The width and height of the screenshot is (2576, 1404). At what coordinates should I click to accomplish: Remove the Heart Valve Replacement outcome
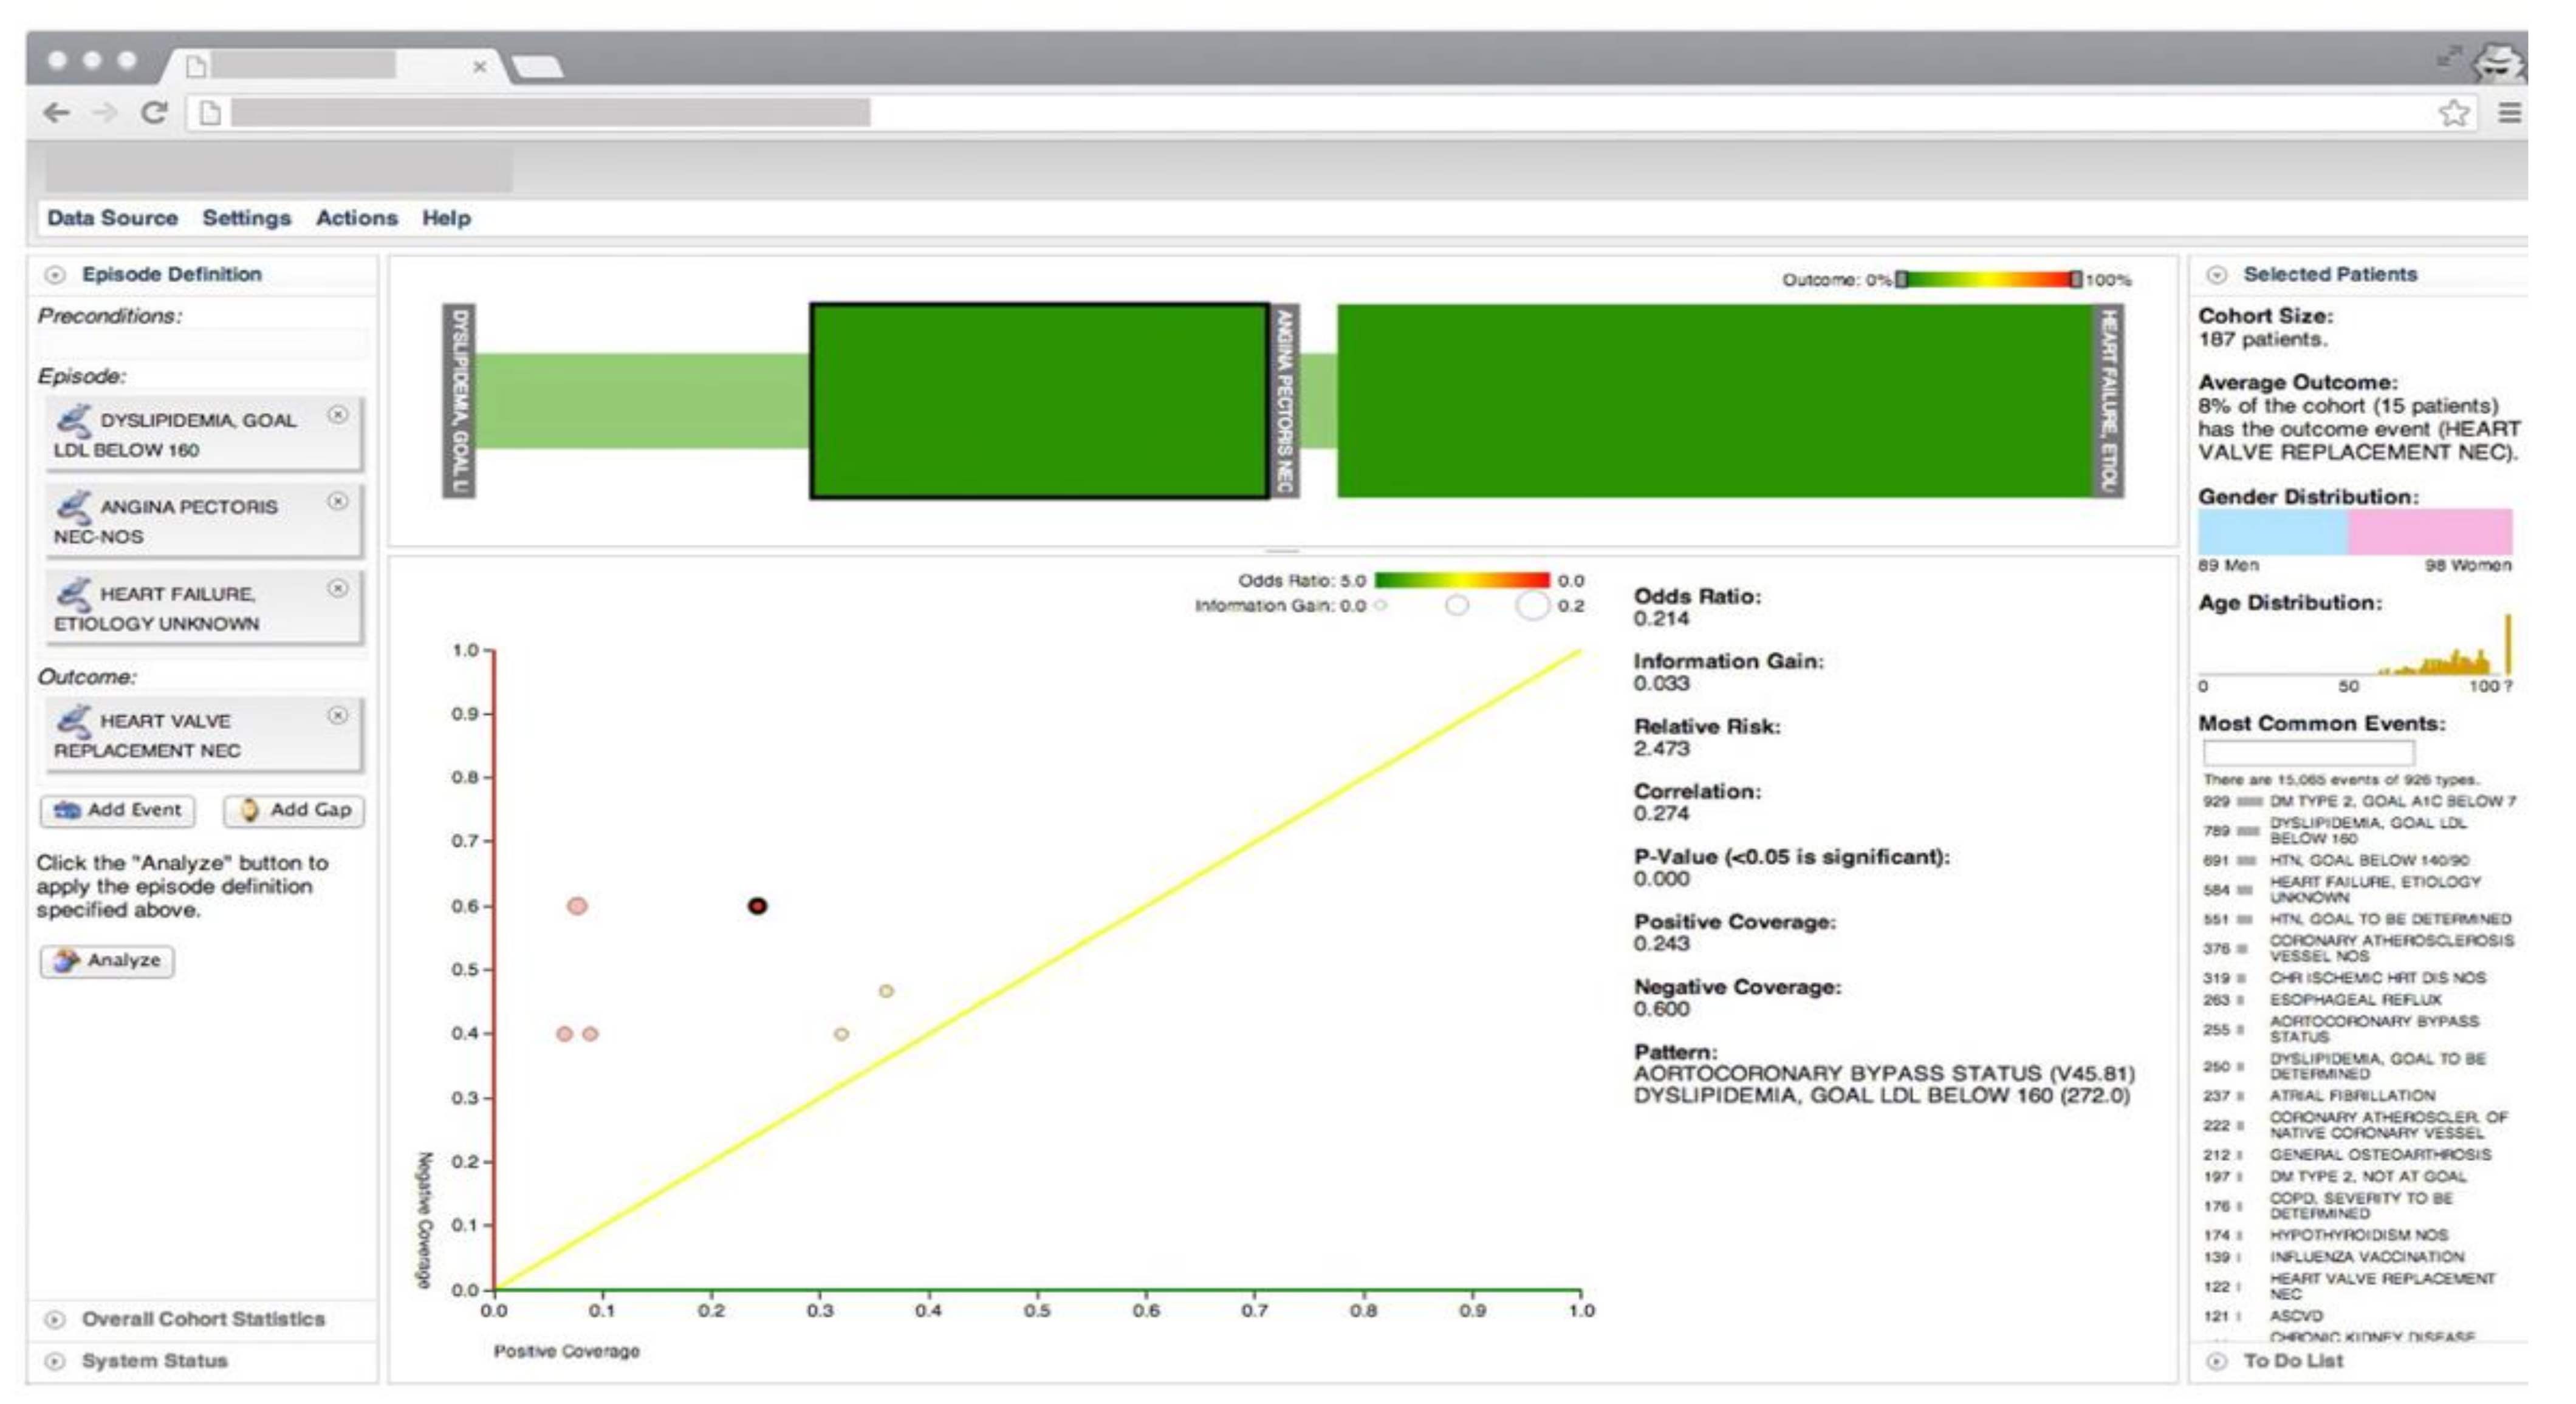(338, 715)
